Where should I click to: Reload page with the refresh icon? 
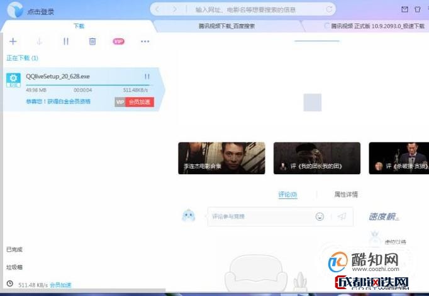(329, 9)
